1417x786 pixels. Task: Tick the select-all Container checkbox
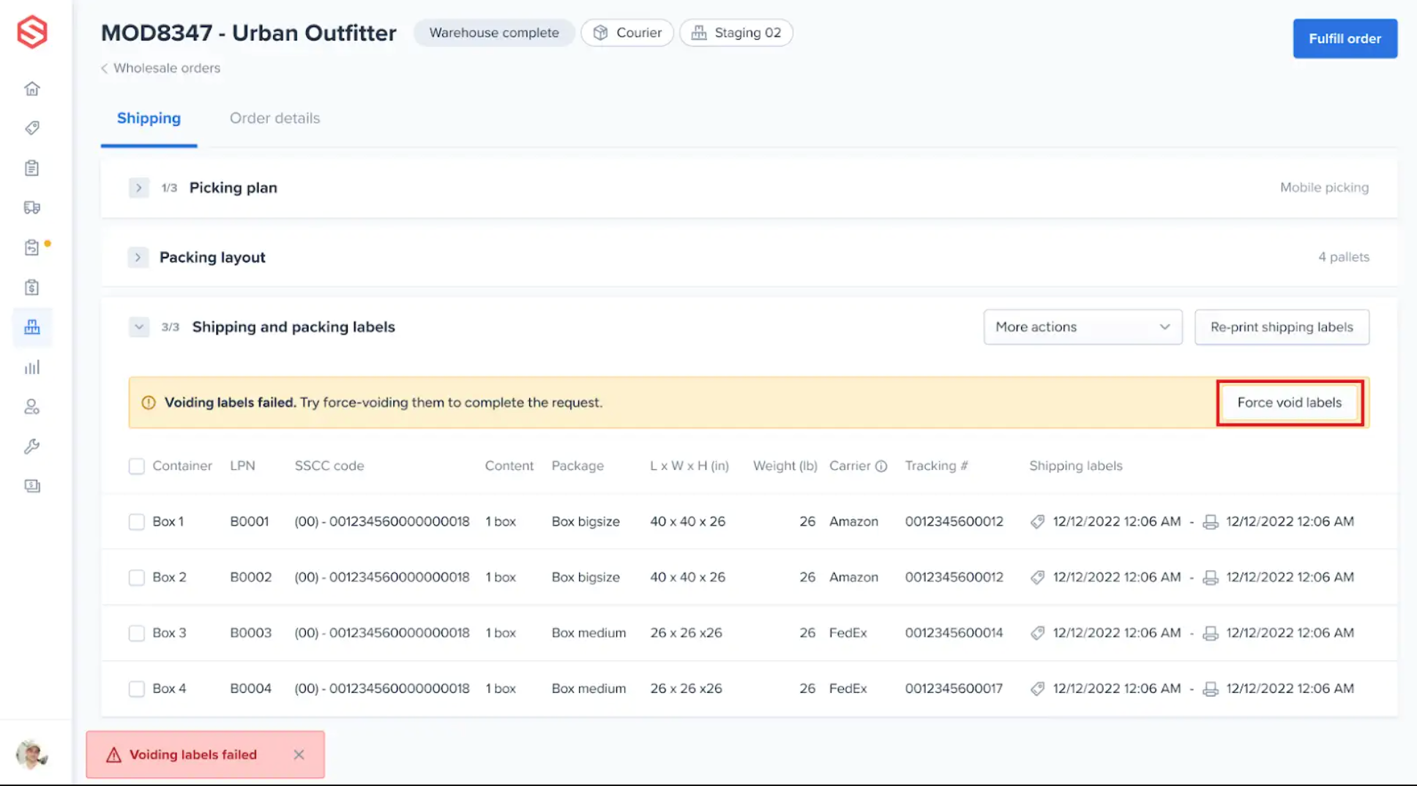point(137,466)
